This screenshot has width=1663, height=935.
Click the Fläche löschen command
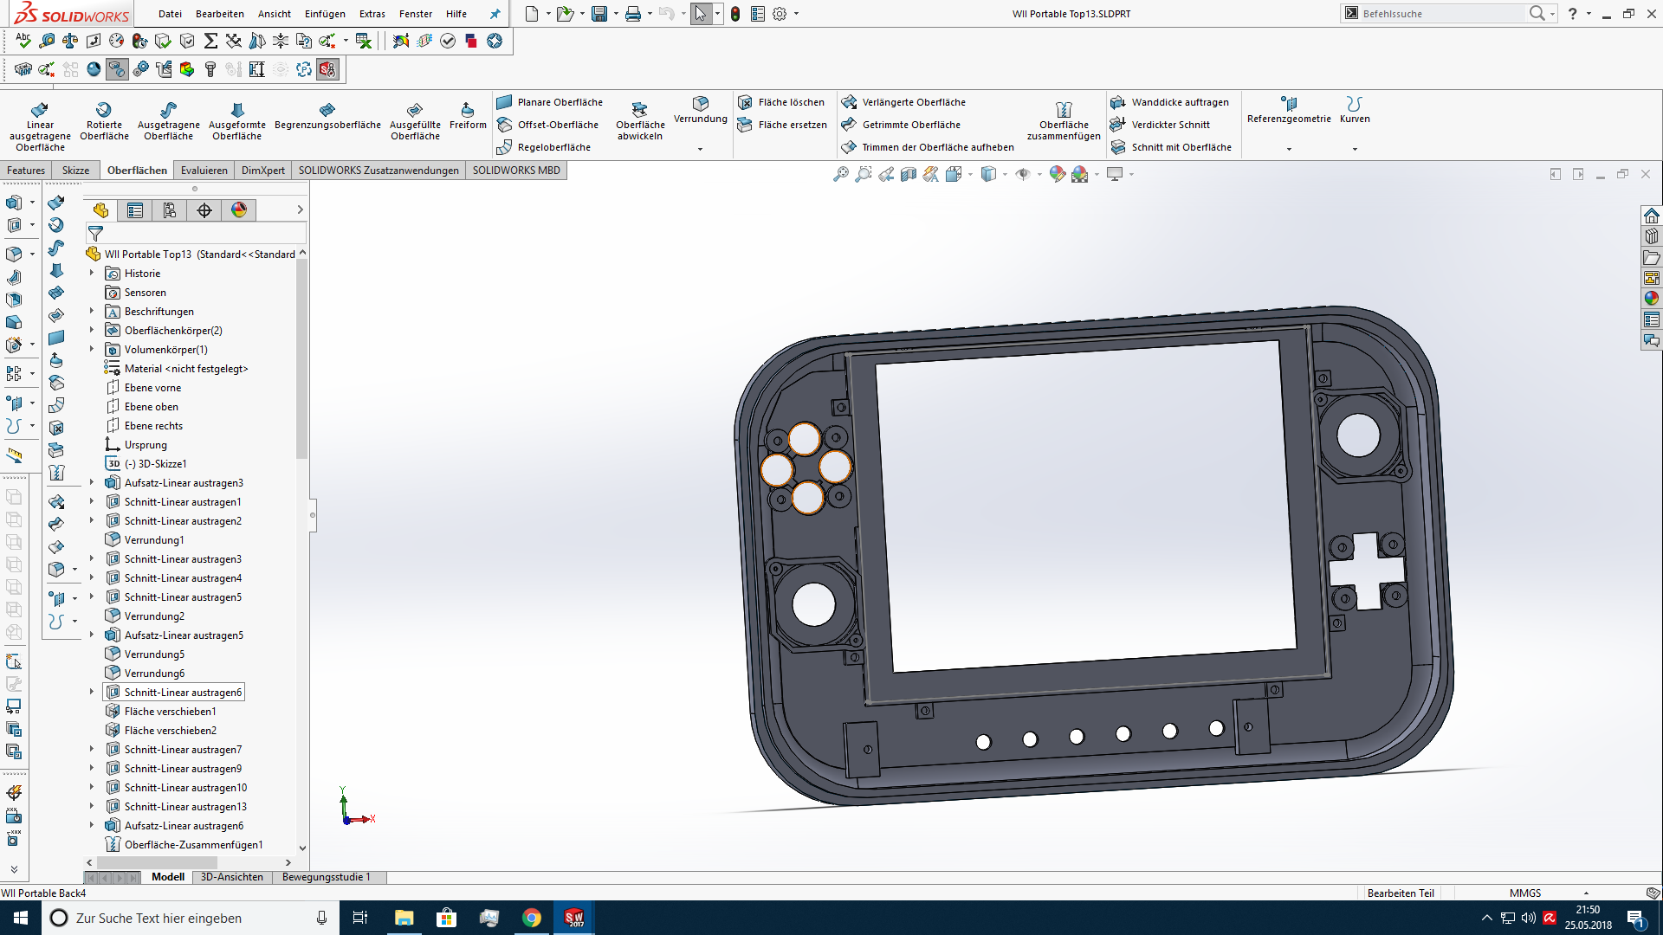781,102
